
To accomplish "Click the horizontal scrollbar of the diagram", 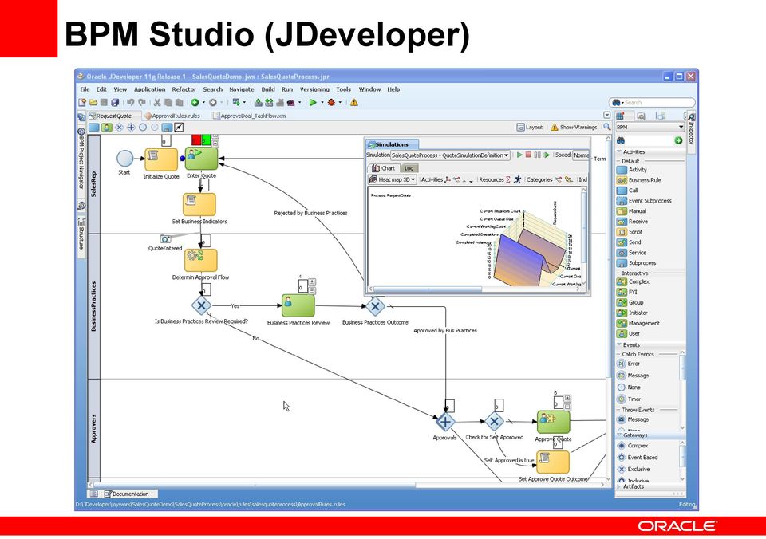I will pos(347,486).
